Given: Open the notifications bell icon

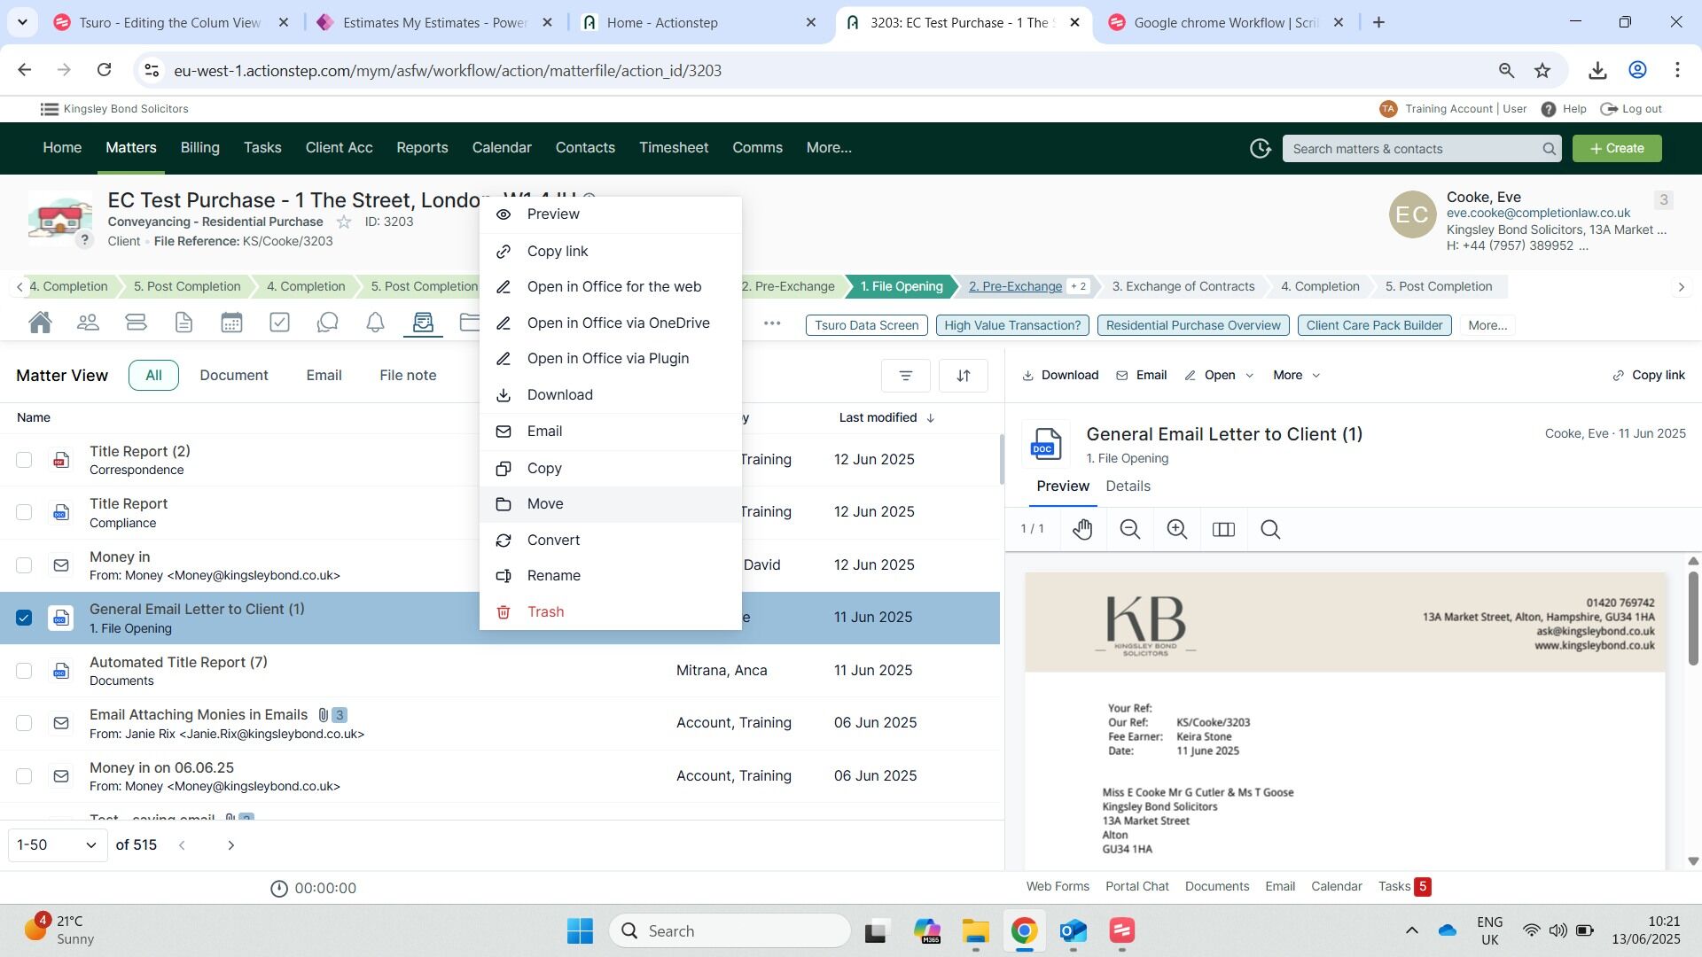Looking at the screenshot, I should pyautogui.click(x=375, y=323).
